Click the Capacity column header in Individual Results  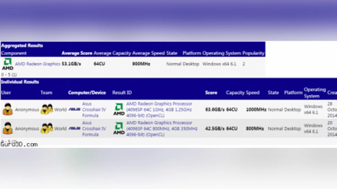pyautogui.click(x=235, y=93)
